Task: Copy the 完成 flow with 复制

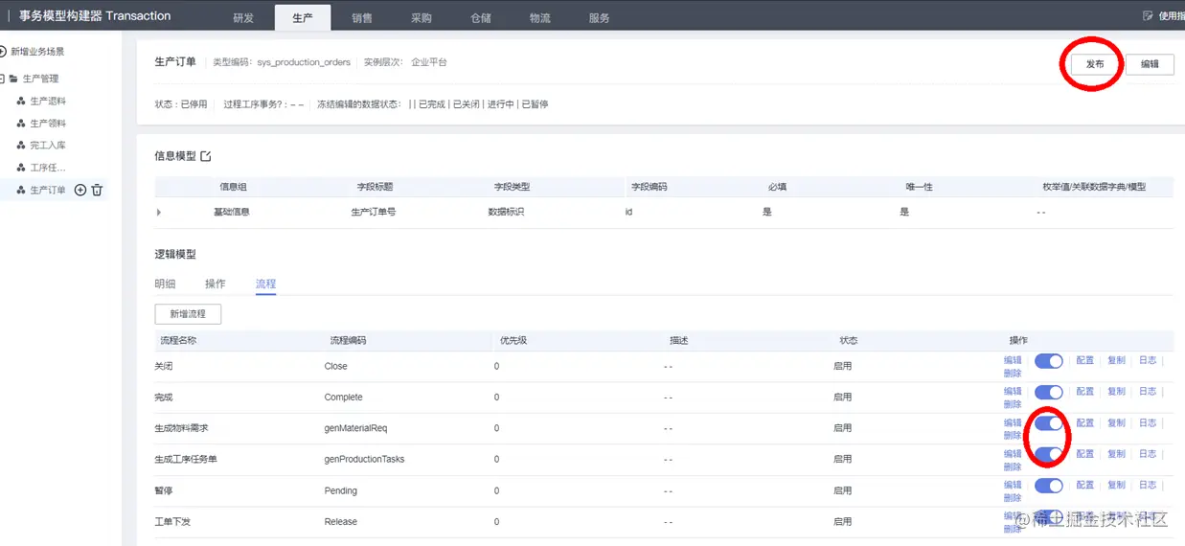Action: [1116, 391]
